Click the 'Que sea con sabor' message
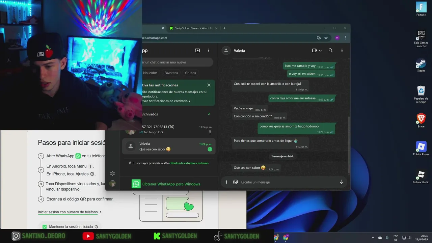 click(x=256, y=168)
